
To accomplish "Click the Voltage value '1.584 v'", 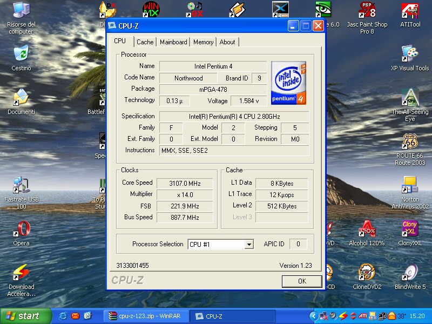I will (x=249, y=101).
